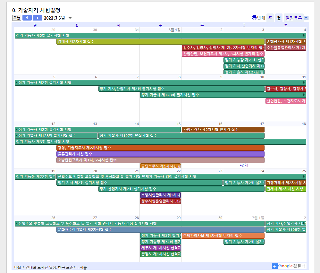The width and height of the screenshot is (320, 273).
Task: Click the previous month arrow button
Action: [27, 18]
